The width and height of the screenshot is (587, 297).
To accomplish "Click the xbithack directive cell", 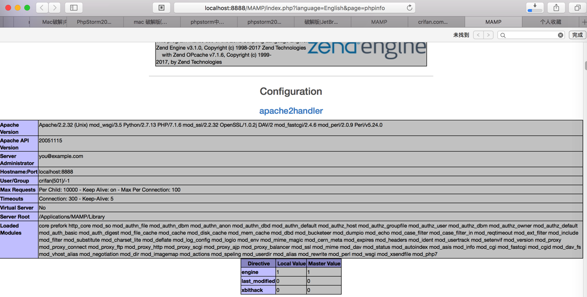I will 258,290.
